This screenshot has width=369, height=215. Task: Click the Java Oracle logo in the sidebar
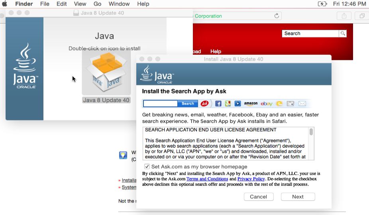pyautogui.click(x=25, y=65)
